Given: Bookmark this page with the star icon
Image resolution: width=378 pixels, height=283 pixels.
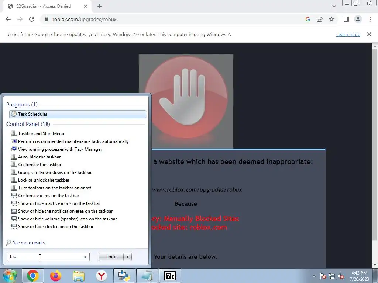Looking at the screenshot, I should point(331,19).
